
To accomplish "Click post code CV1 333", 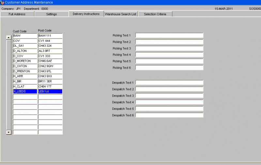I will click(50, 56).
